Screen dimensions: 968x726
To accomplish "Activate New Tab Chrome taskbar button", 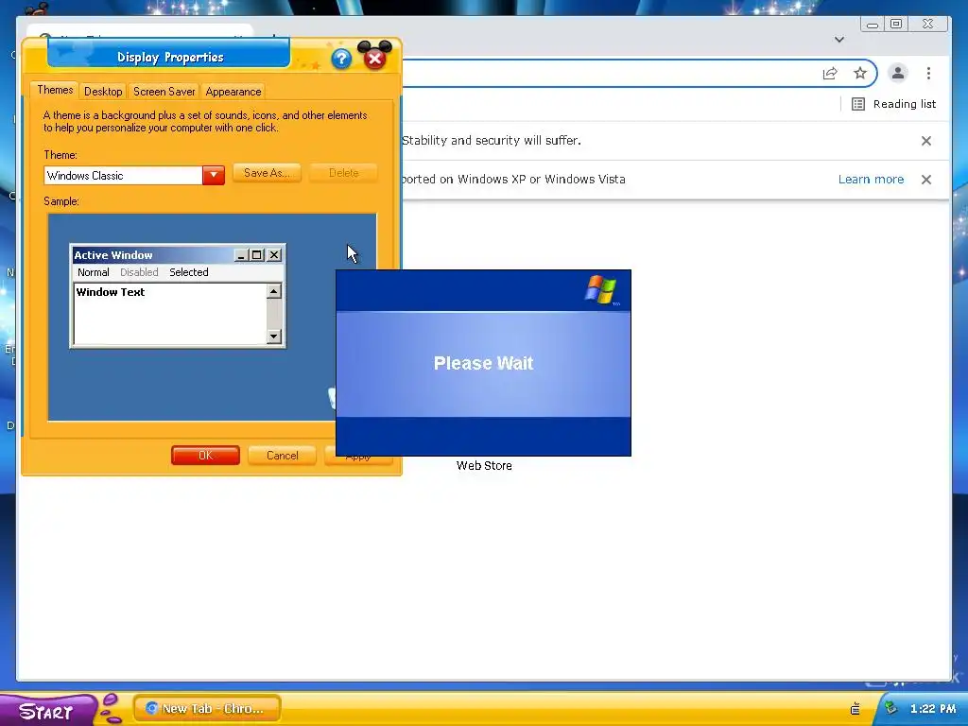I will click(x=207, y=709).
